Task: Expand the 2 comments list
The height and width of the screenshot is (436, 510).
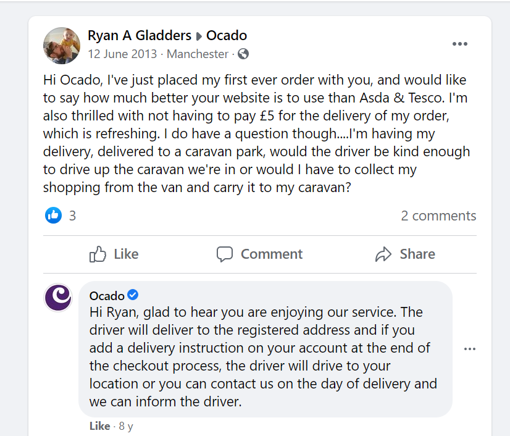Action: 438,216
